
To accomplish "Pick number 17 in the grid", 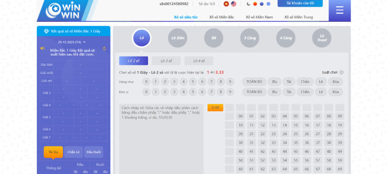I will 318,125.
